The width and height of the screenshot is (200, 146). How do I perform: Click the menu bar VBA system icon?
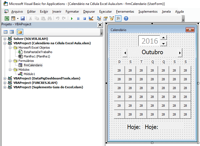[6, 12]
